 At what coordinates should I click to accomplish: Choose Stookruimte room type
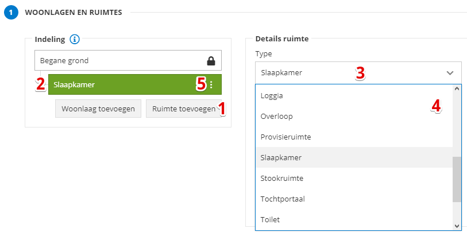tap(281, 178)
